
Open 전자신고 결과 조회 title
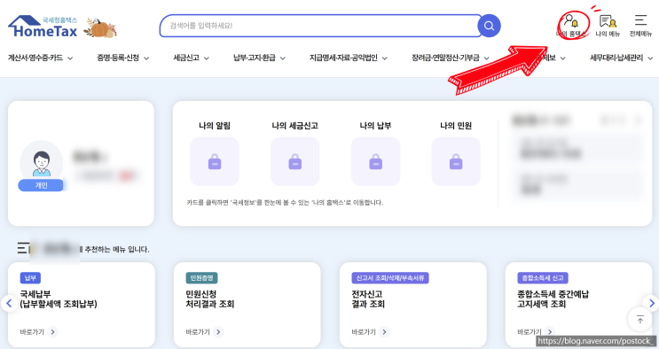click(368, 299)
